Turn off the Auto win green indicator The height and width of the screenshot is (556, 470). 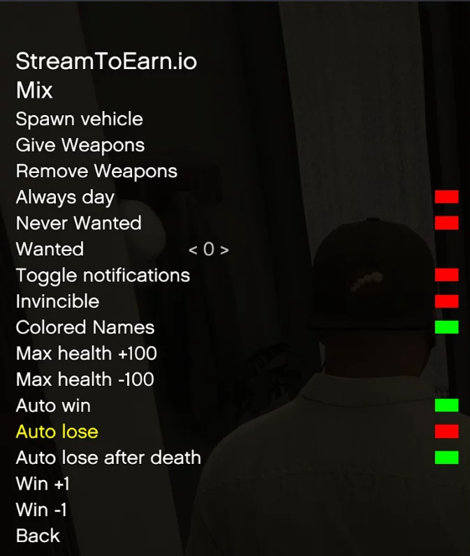pos(446,405)
